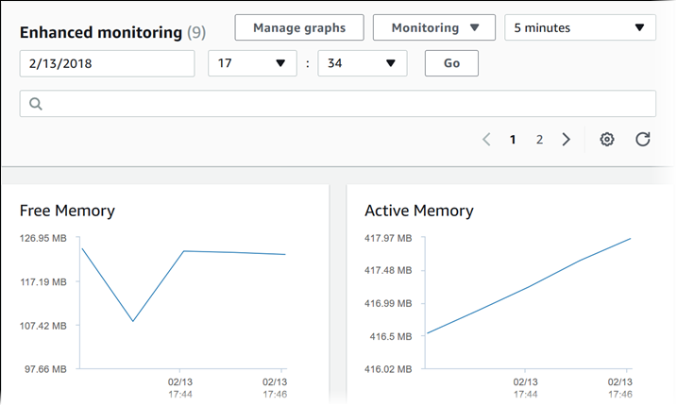Select the Free Memory graph title
Image resolution: width=677 pixels, height=406 pixels.
(67, 211)
